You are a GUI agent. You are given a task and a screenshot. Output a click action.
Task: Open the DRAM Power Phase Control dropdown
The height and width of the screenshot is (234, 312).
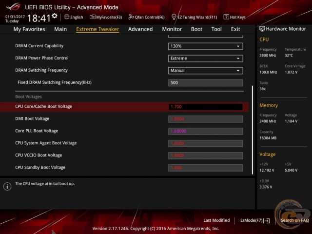click(x=205, y=58)
